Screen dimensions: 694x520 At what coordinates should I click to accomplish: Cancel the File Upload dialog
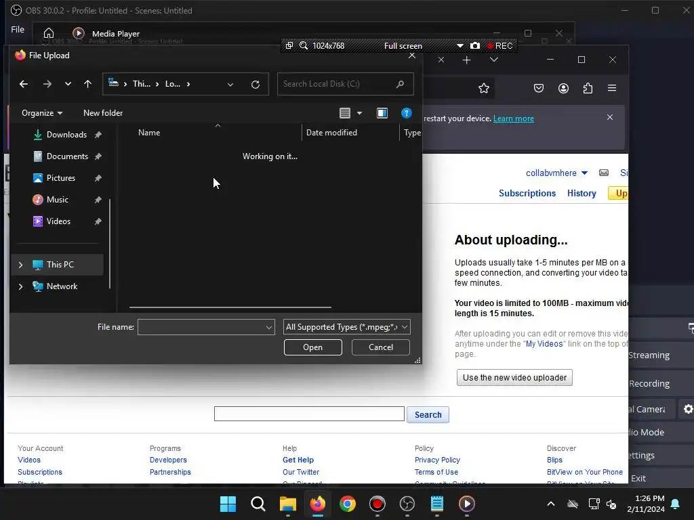(381, 347)
